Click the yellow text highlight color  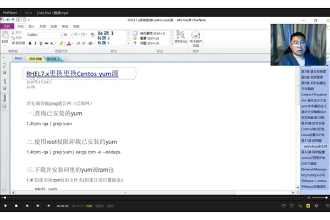pos(61,43)
